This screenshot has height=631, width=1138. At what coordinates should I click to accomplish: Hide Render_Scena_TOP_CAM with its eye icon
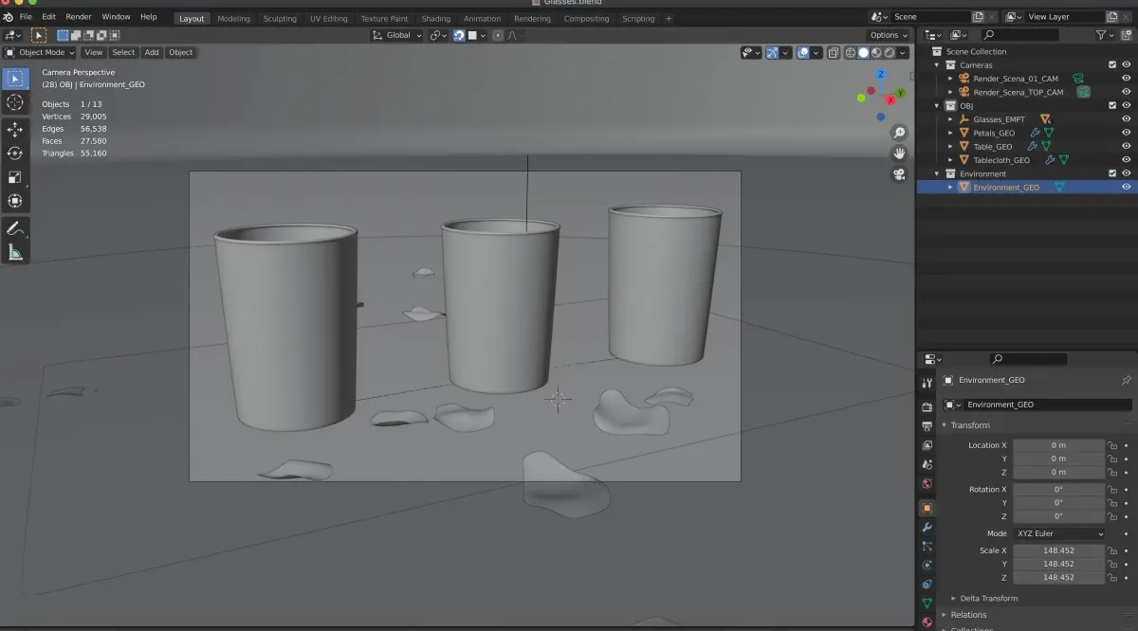click(x=1127, y=92)
